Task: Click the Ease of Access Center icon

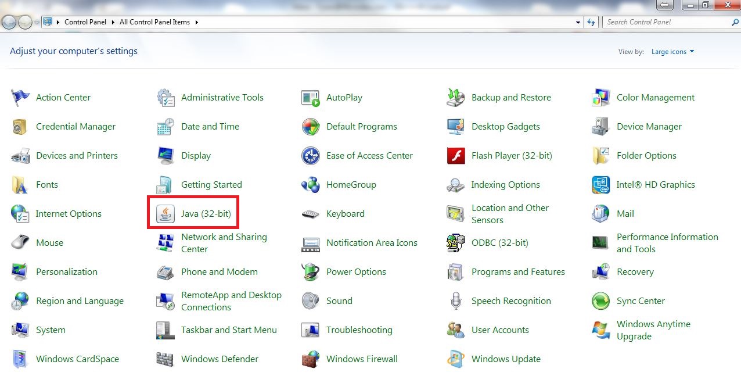Action: click(311, 156)
